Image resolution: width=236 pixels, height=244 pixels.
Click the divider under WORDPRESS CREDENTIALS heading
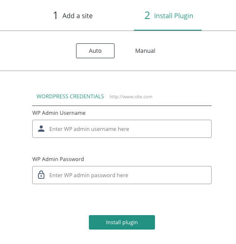click(122, 106)
